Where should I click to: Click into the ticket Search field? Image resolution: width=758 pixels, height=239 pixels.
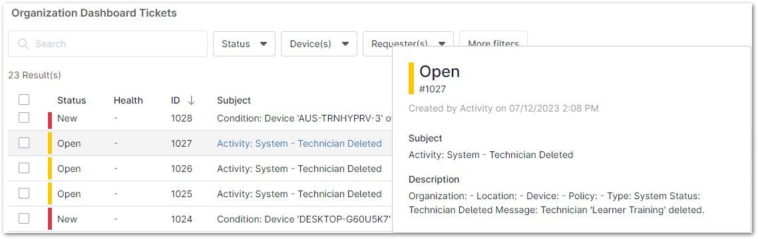point(108,44)
